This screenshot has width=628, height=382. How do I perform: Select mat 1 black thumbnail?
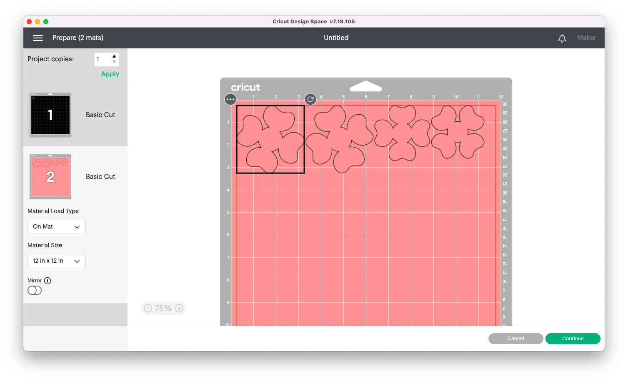(50, 115)
